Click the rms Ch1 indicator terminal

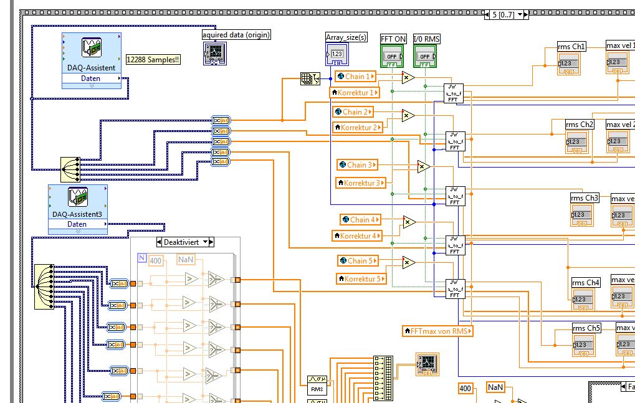569,64
